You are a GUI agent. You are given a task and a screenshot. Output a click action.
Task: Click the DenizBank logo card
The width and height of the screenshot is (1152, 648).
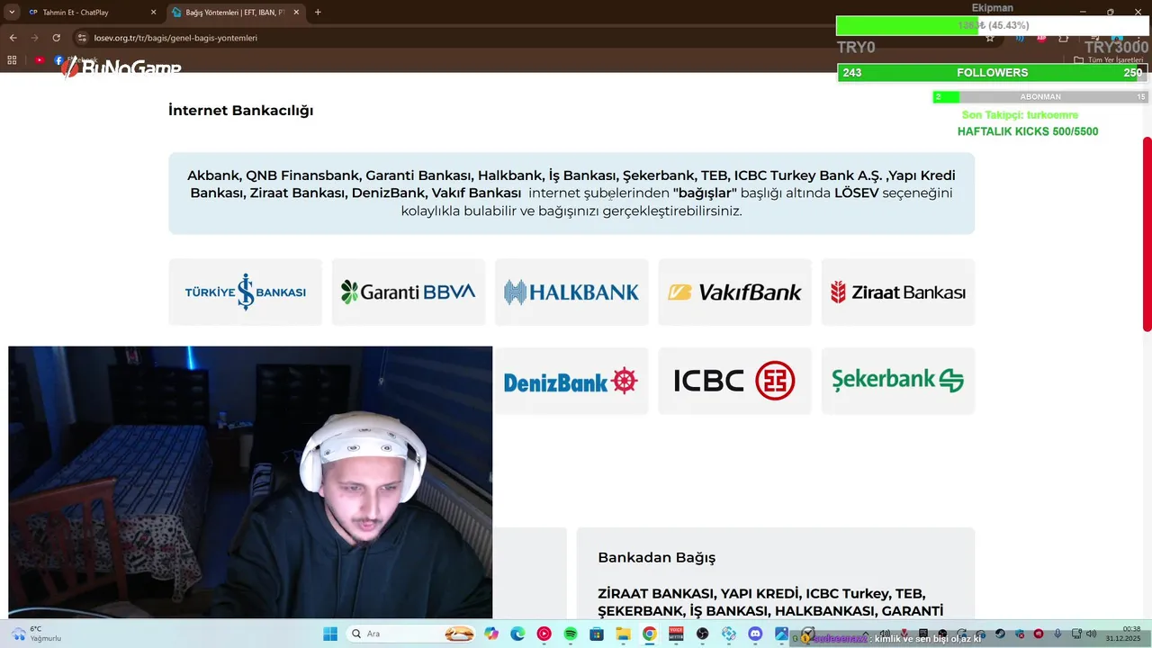(571, 381)
